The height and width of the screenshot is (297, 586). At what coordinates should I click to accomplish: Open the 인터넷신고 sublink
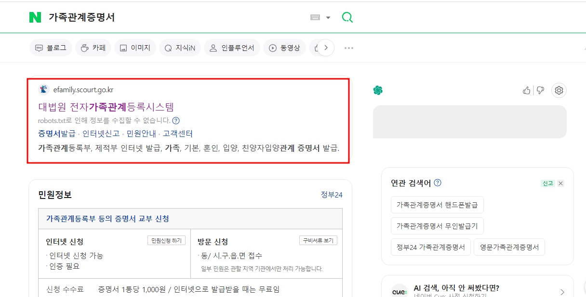click(x=101, y=134)
